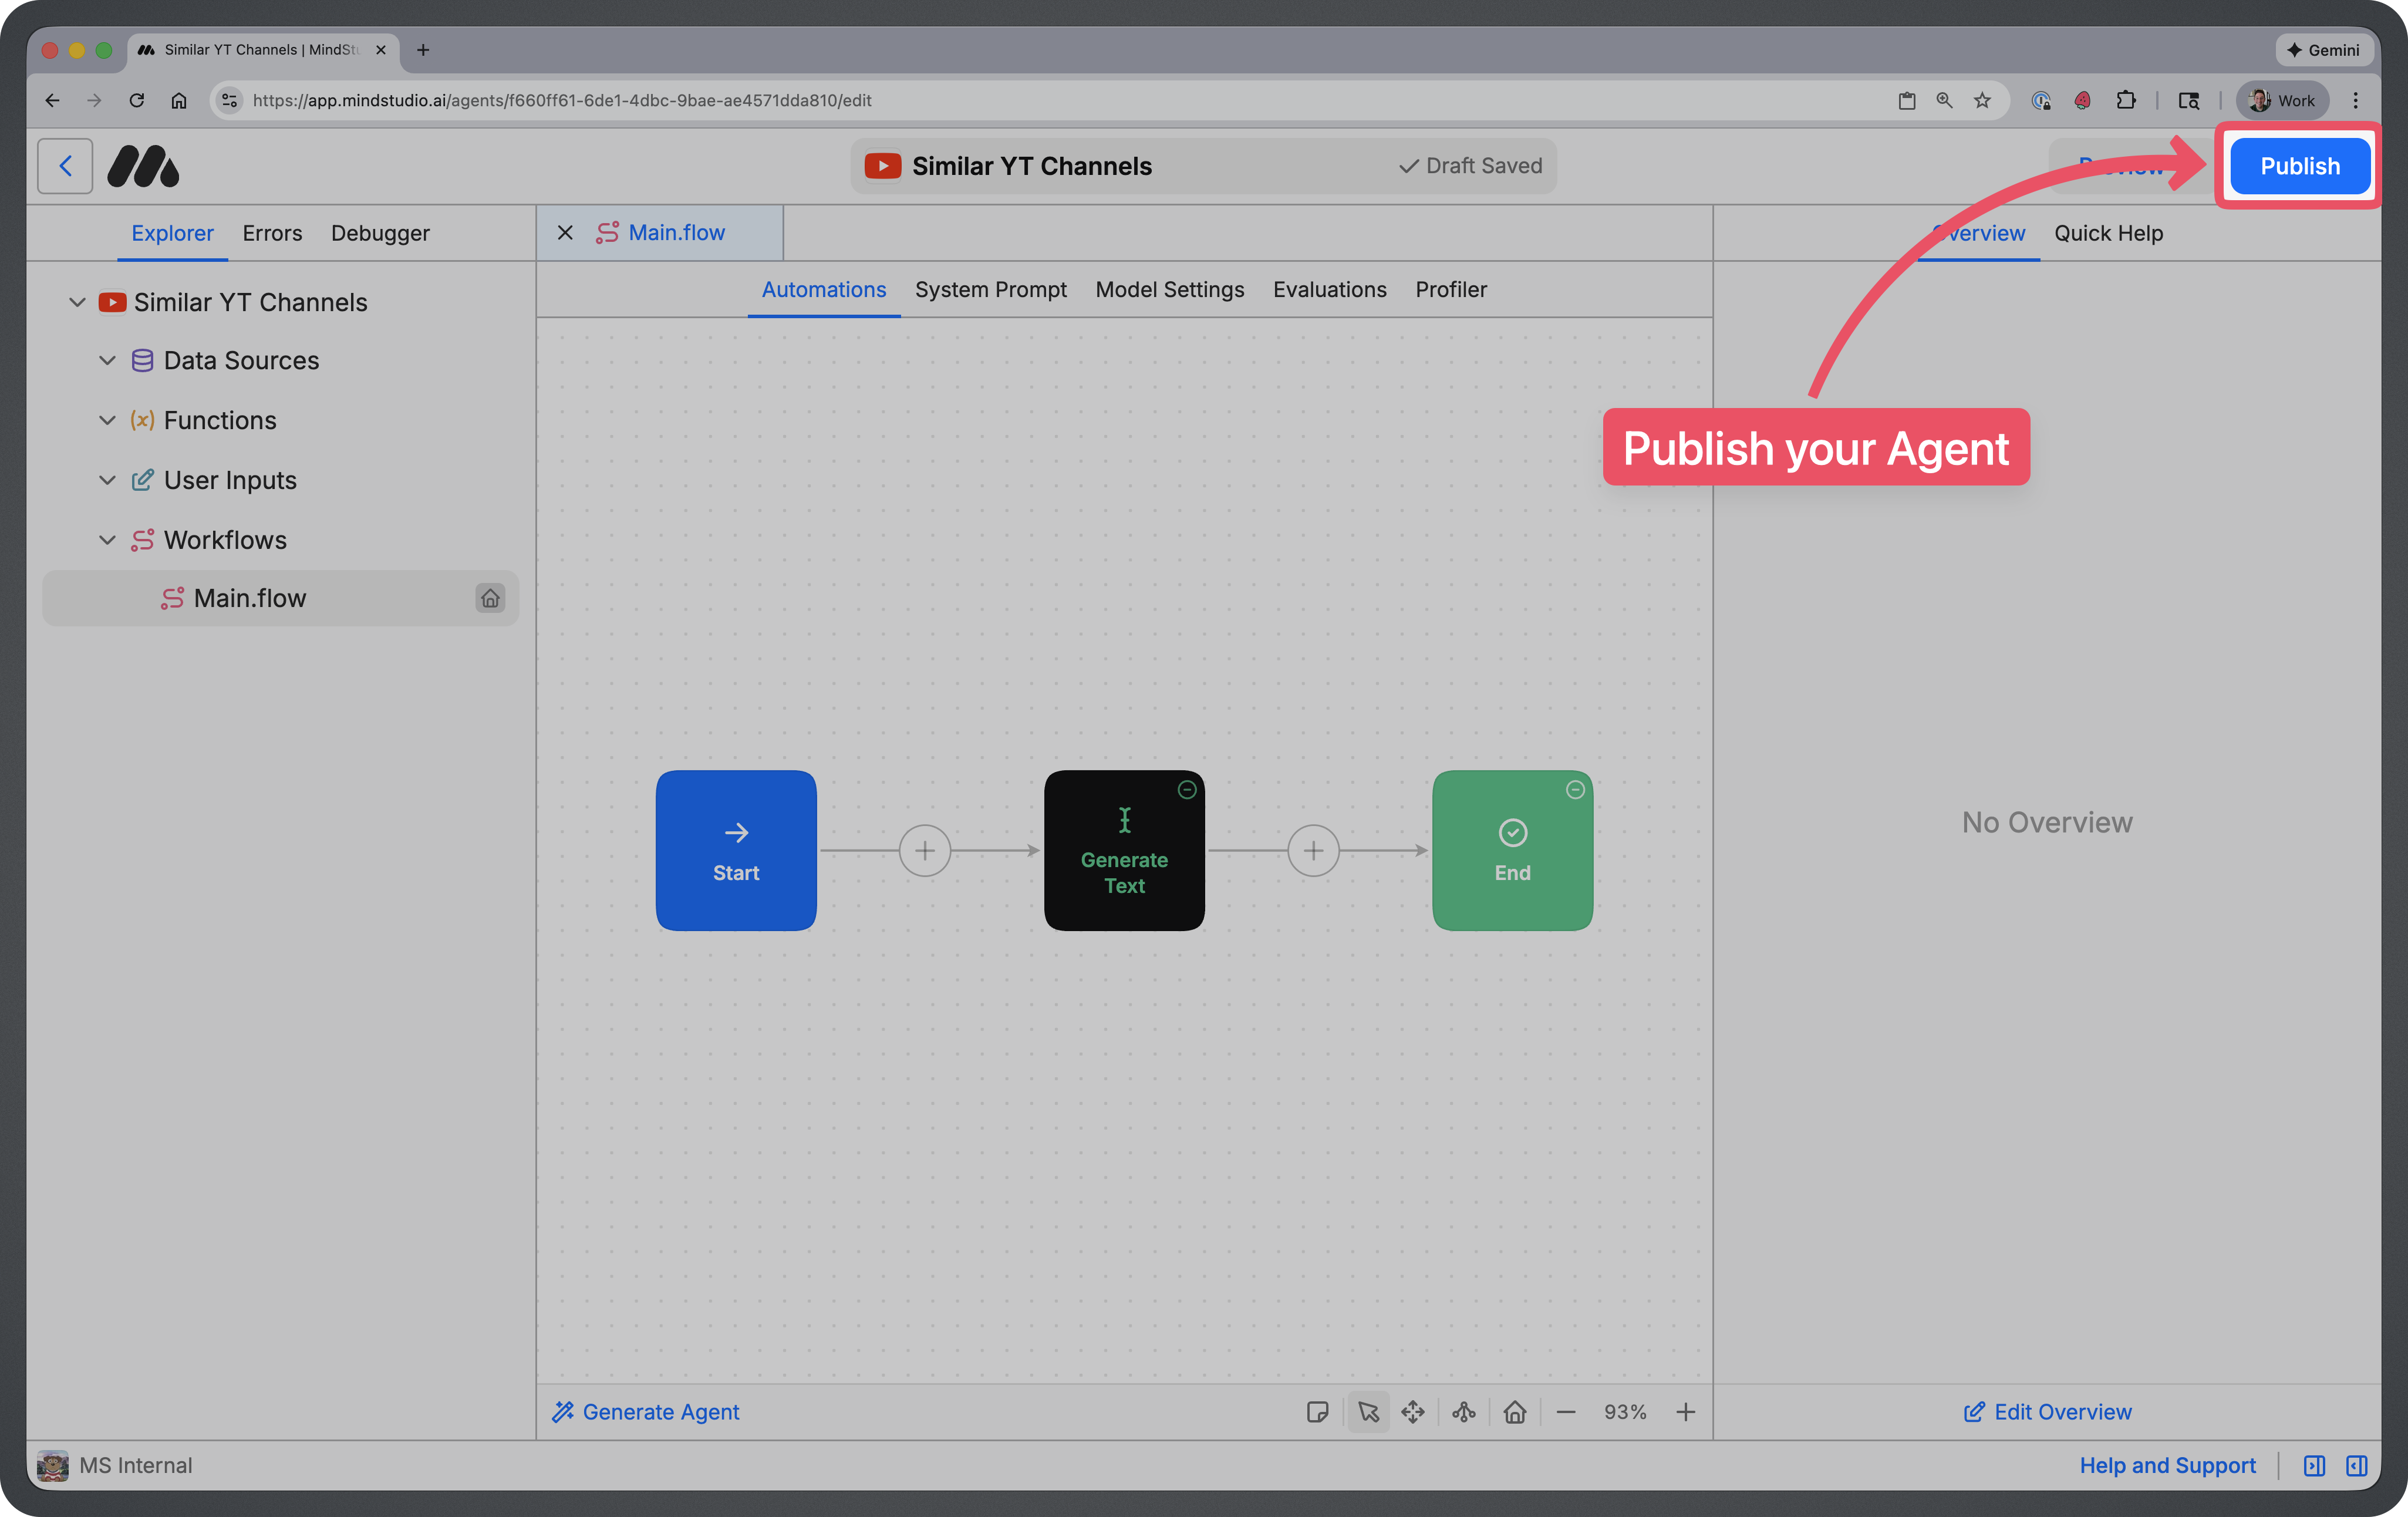Switch to the System Prompt tab
This screenshot has height=1517, width=2408.
(991, 289)
